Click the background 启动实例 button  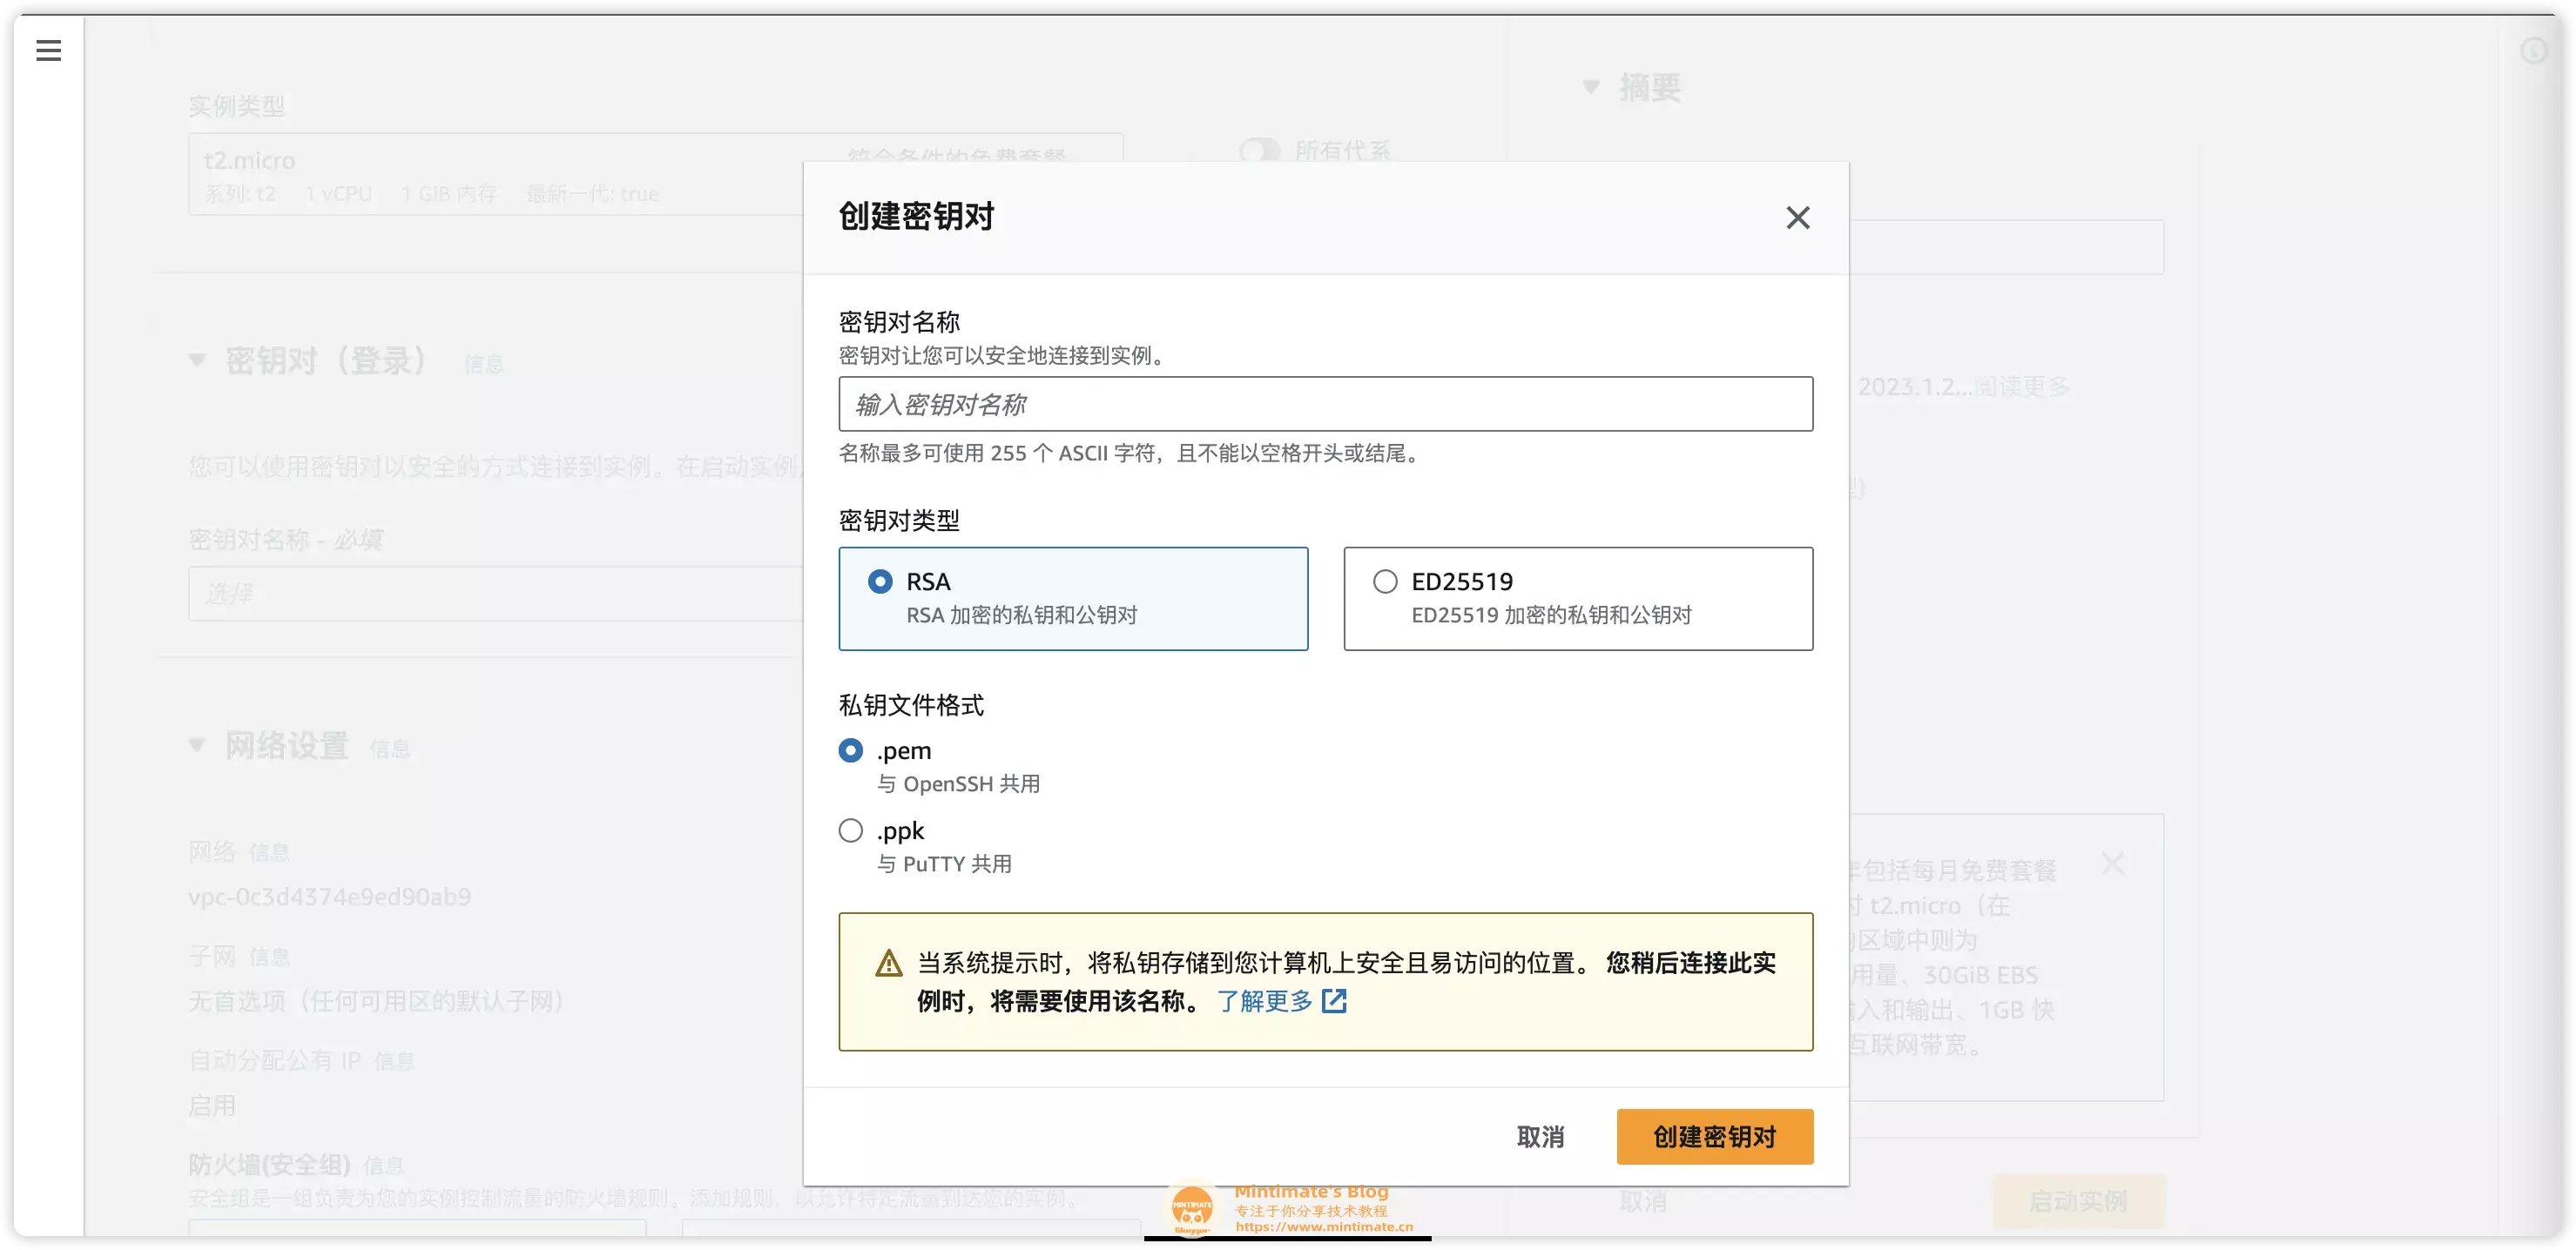(x=2078, y=1201)
